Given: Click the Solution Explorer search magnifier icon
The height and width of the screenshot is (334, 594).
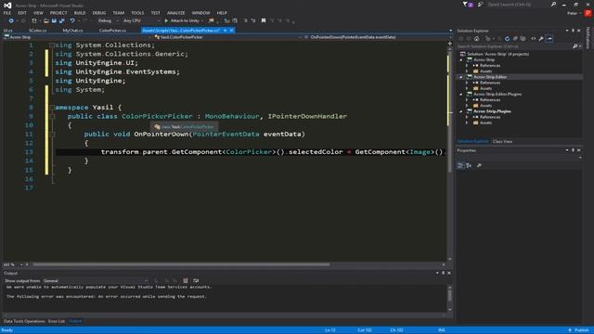Looking at the screenshot, I should tap(575, 46).
